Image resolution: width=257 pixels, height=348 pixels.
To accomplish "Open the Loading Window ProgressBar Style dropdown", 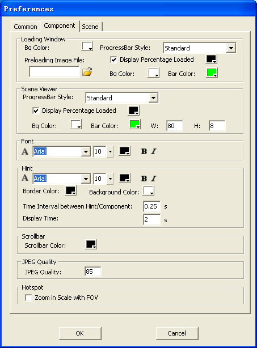I will [231, 48].
